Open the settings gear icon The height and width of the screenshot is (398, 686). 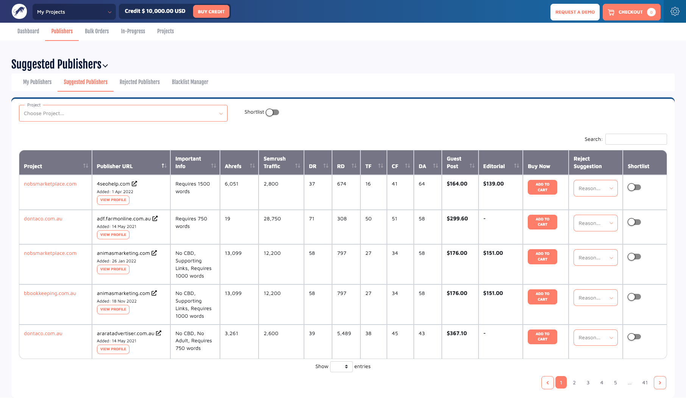point(675,12)
